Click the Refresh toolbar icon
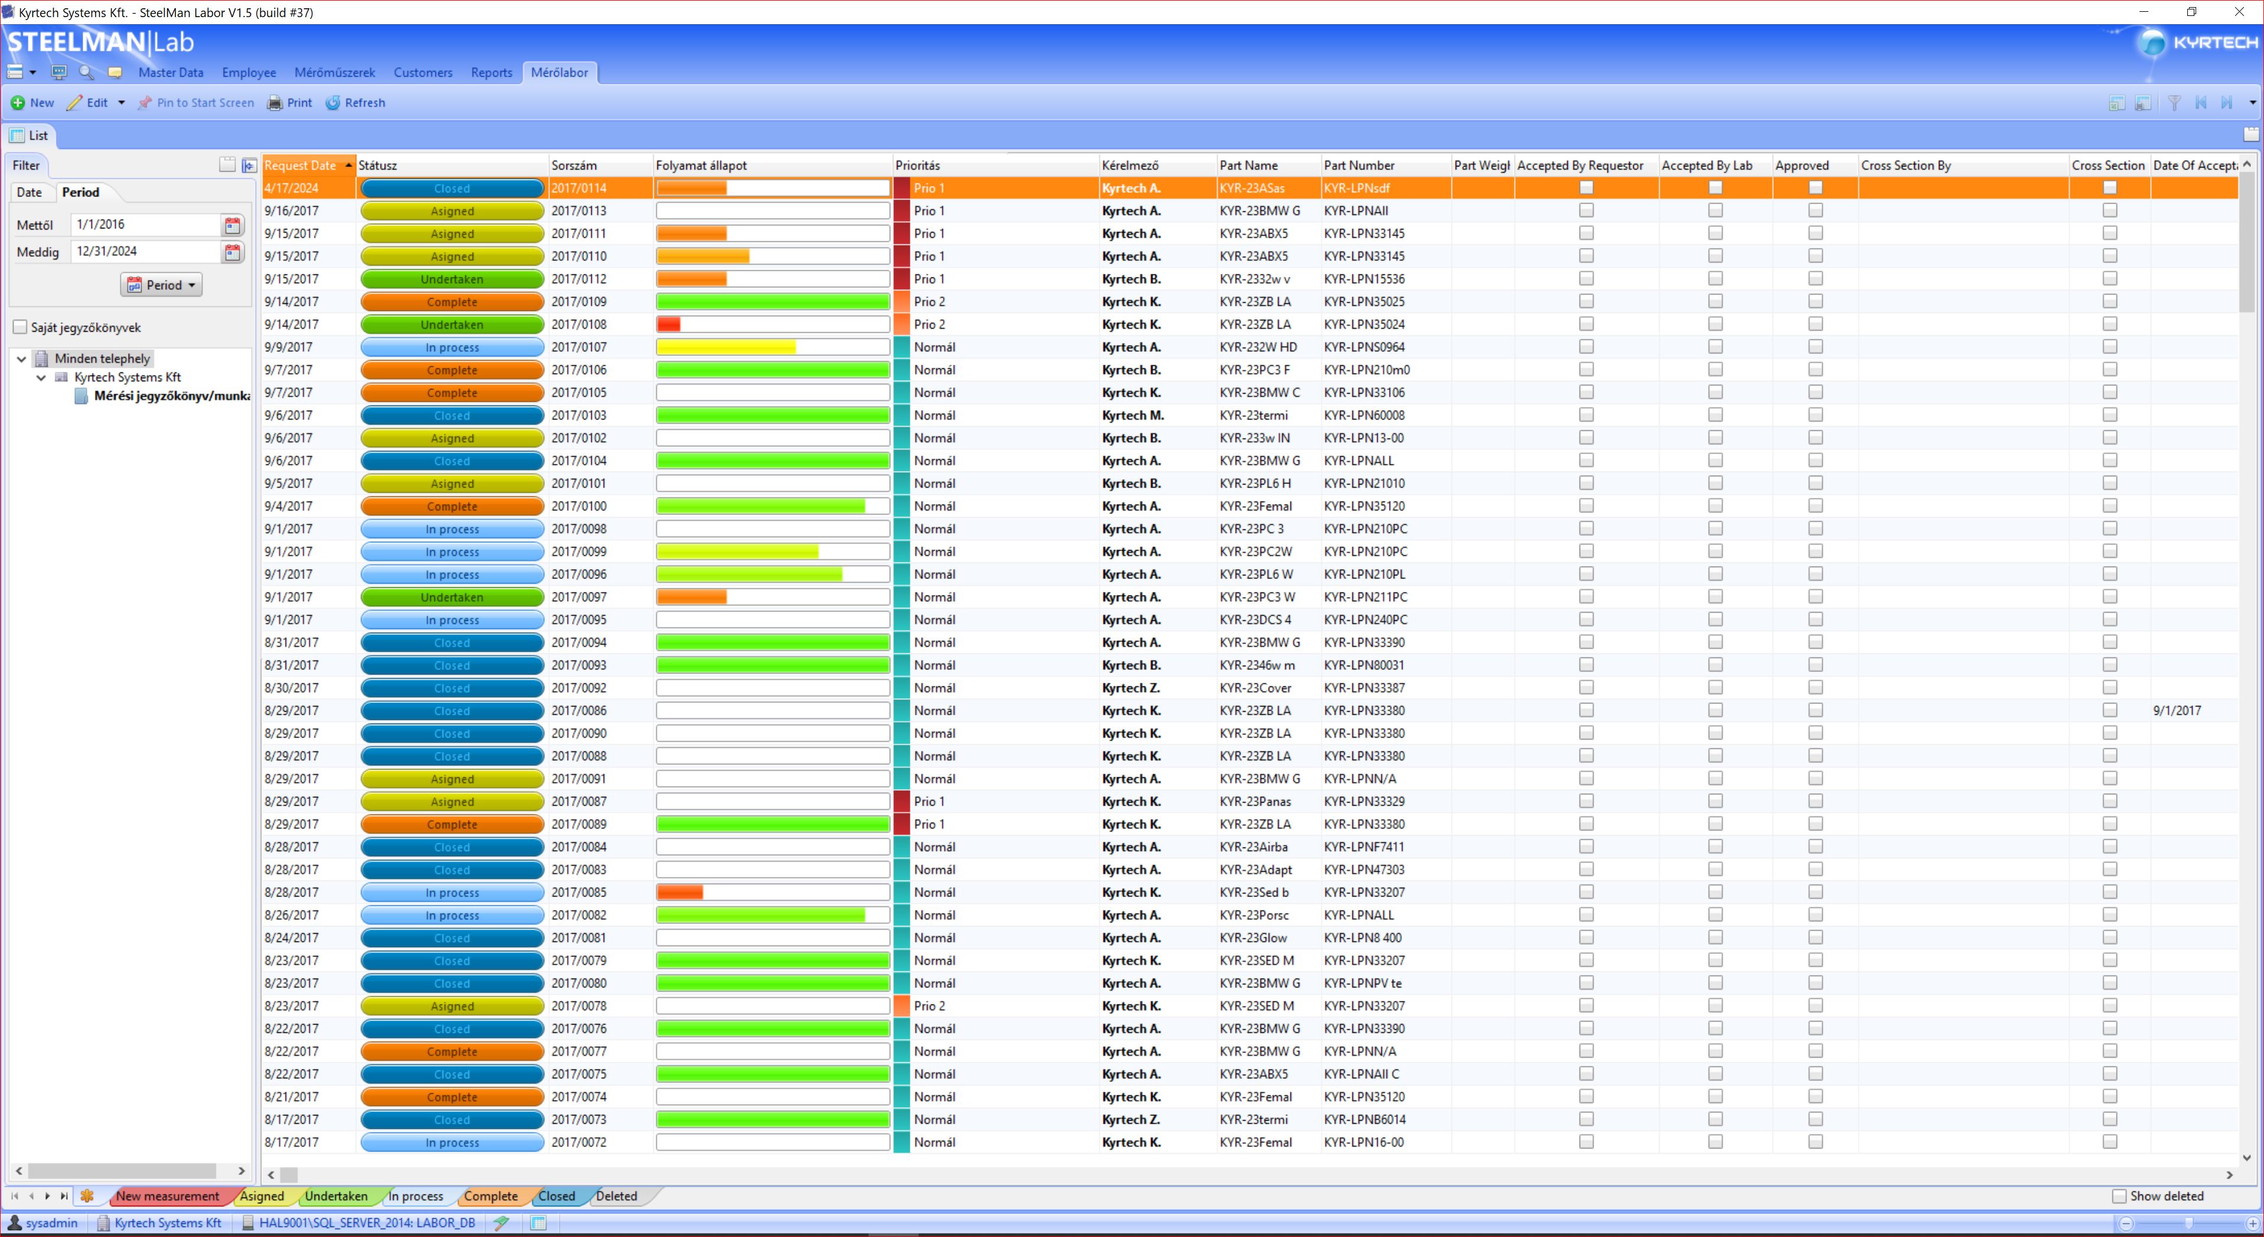Screen dimensions: 2264x1237 [333, 103]
